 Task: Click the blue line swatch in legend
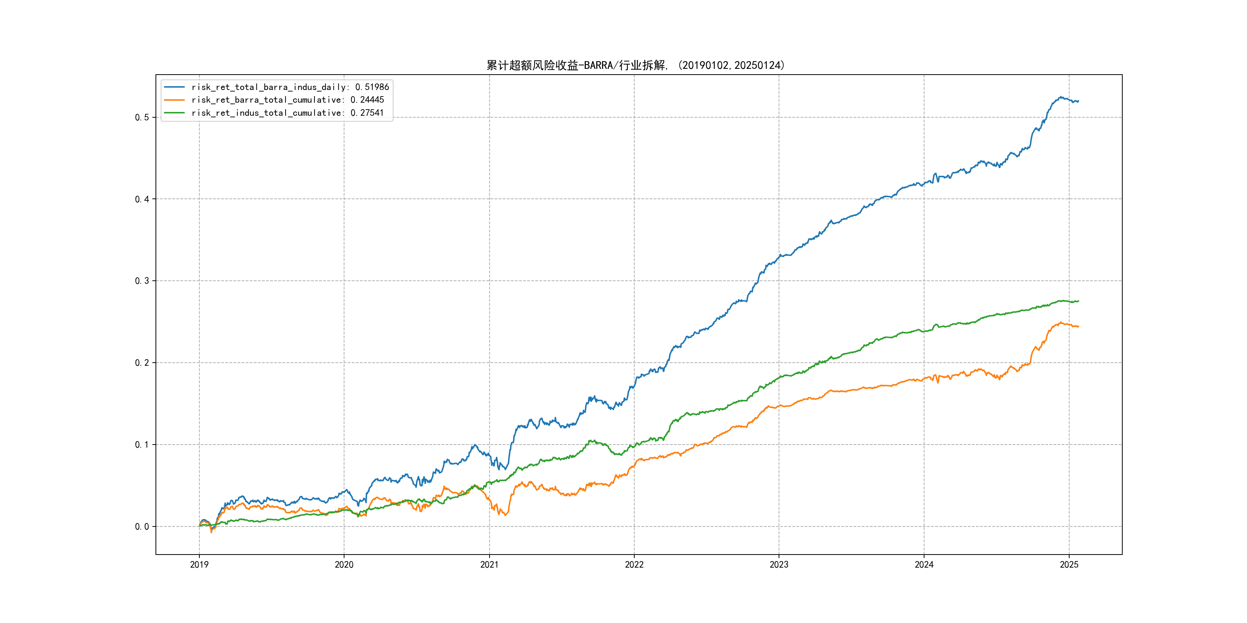(174, 87)
